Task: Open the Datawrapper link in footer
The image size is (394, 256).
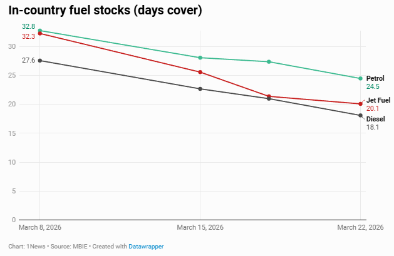Action: tap(146, 247)
